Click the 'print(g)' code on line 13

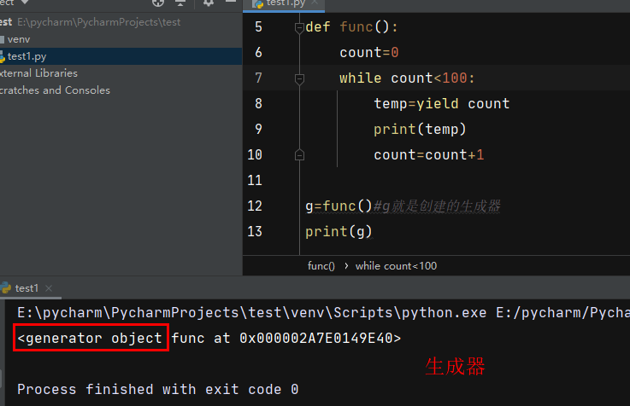[x=339, y=232]
